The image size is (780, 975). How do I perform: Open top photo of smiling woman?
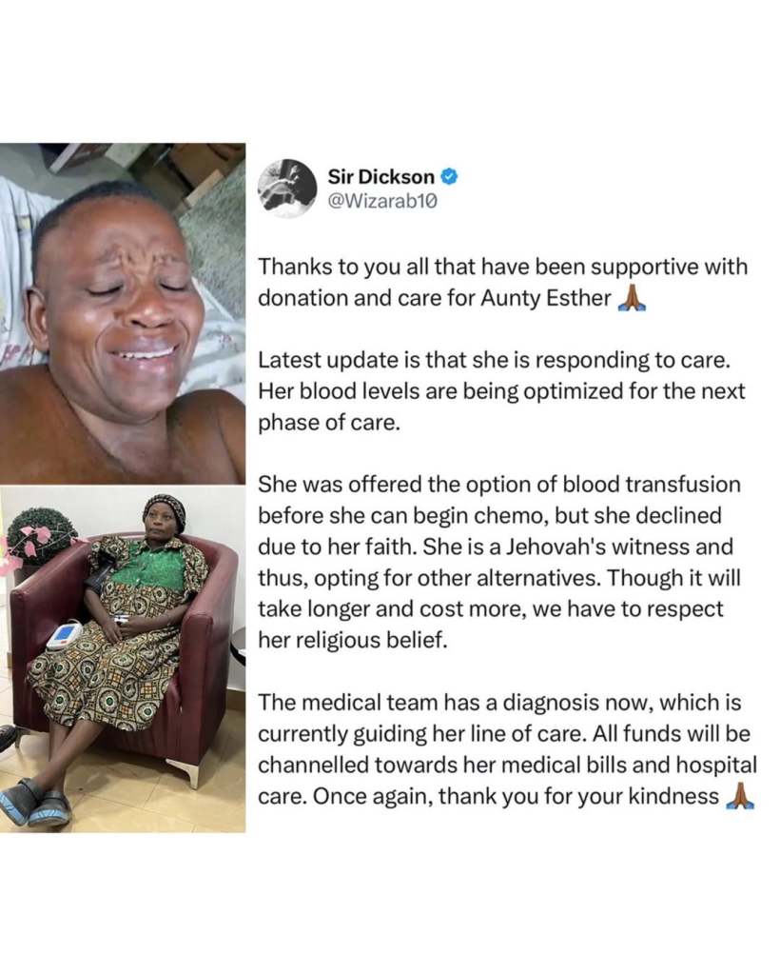click(123, 313)
